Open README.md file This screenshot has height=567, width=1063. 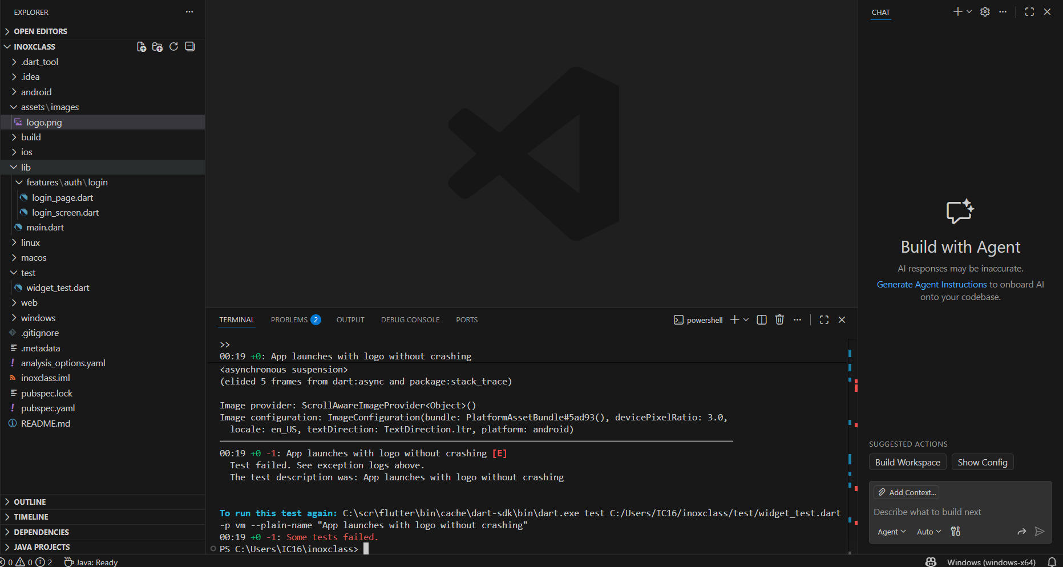[103, 423]
